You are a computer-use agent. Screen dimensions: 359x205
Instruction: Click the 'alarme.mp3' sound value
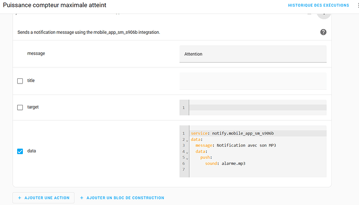(x=233, y=163)
